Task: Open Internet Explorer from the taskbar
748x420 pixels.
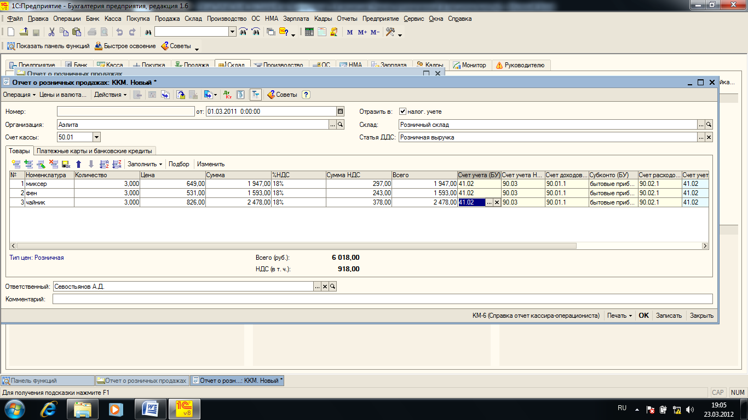Action: click(x=49, y=409)
